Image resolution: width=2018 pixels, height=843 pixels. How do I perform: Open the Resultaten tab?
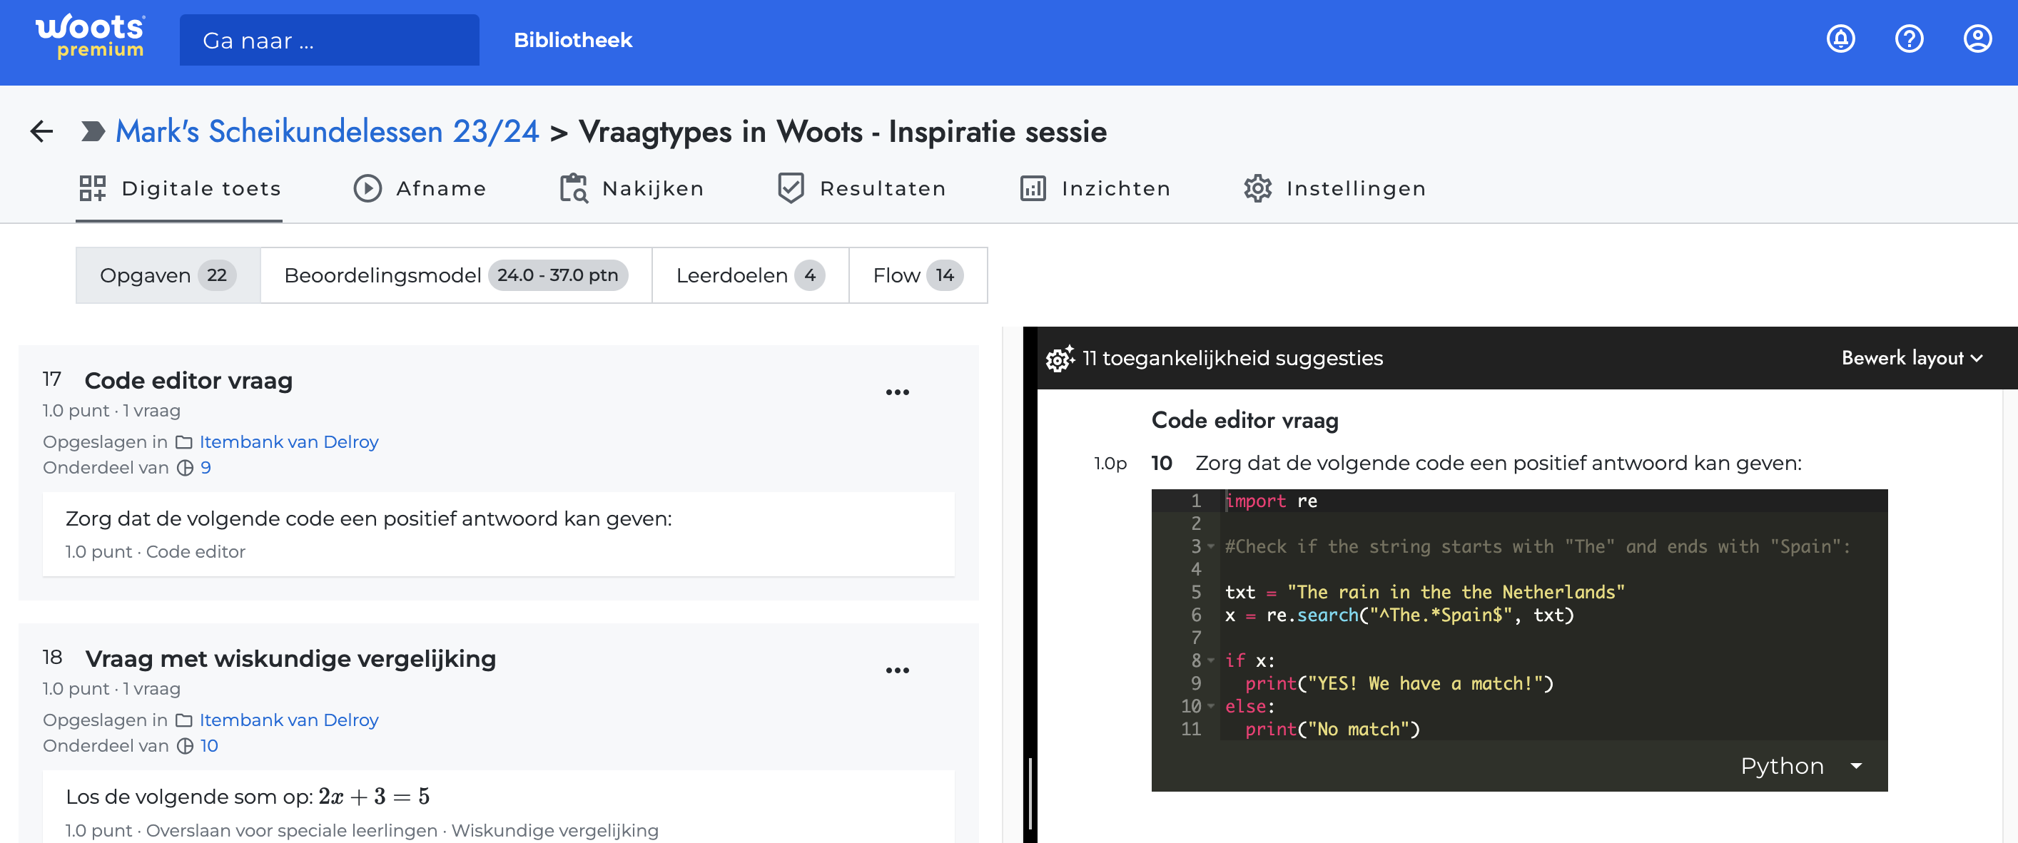tap(862, 188)
